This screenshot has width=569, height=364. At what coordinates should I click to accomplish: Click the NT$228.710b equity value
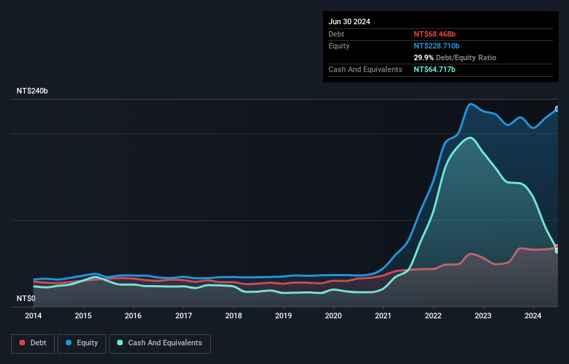click(x=437, y=46)
